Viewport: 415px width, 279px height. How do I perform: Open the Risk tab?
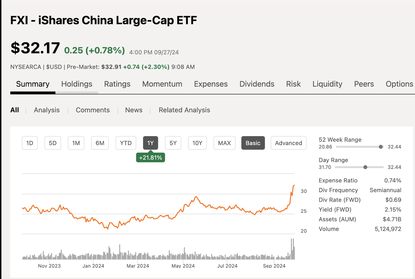[x=293, y=84]
